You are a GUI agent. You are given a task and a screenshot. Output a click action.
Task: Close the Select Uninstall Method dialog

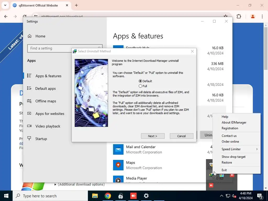click(x=192, y=51)
